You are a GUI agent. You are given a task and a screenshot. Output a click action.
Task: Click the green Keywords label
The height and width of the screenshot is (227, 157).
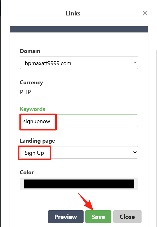click(32, 109)
